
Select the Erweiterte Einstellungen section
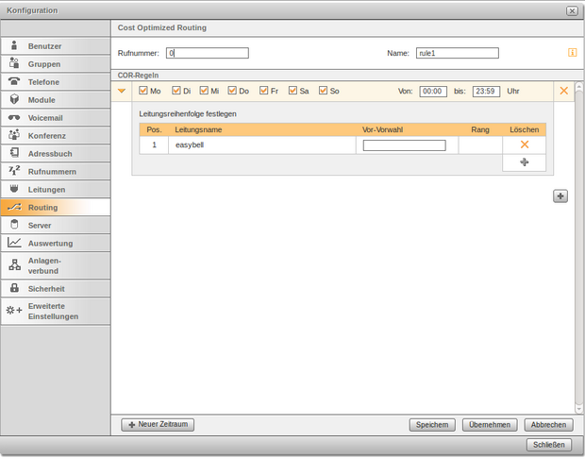coord(55,311)
